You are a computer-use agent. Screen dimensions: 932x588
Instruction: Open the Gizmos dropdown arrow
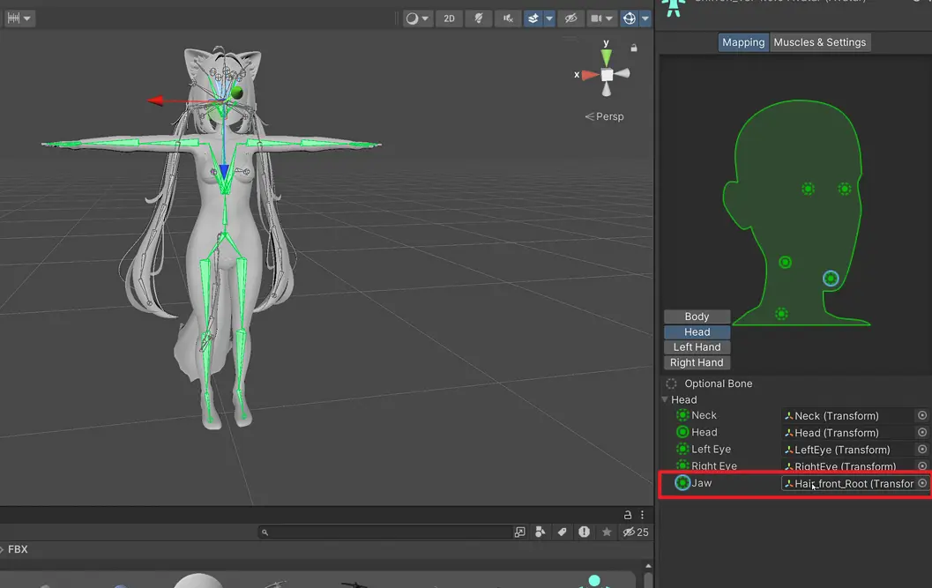(645, 19)
